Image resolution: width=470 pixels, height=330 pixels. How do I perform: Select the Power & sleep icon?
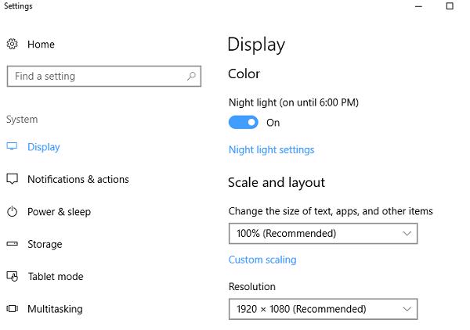coord(12,212)
